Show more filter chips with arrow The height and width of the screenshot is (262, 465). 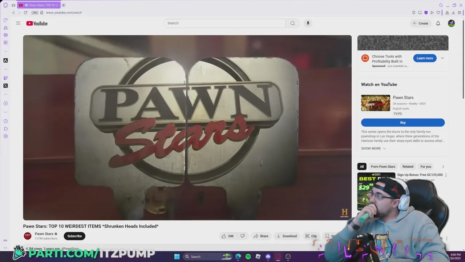pyautogui.click(x=443, y=167)
